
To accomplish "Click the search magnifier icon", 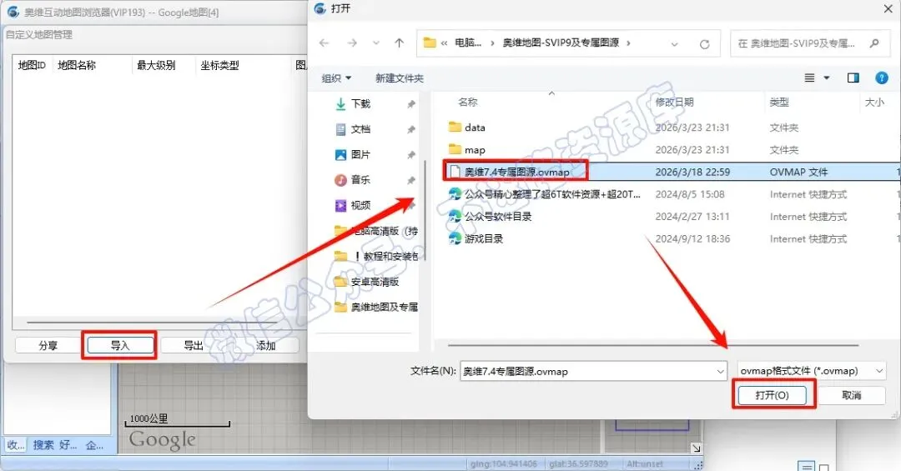I will click(874, 43).
